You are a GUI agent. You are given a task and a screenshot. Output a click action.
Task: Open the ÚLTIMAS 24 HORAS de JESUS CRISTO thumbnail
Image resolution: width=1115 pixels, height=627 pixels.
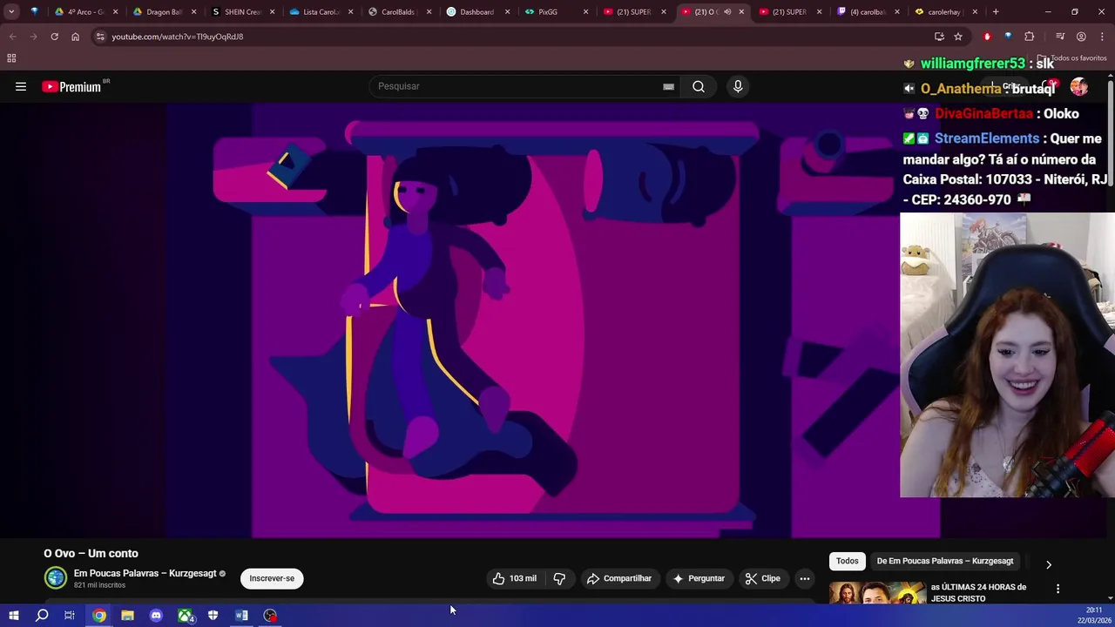[877, 592]
